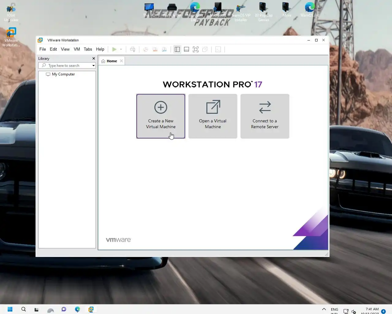The image size is (392, 314).
Task: Click the VMware Workstation taskbar icon
Action: pyautogui.click(x=91, y=309)
